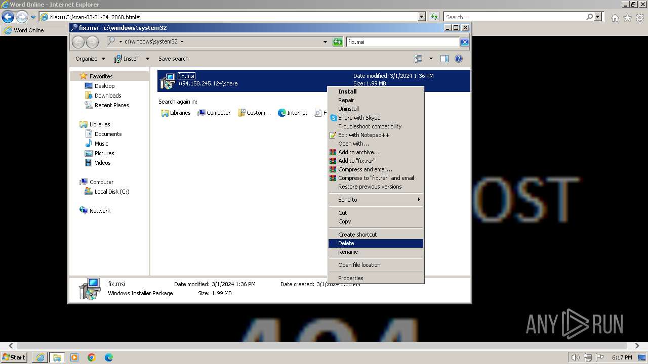648x364 pixels.
Task: Select Downloads in the navigation pane
Action: tap(108, 96)
